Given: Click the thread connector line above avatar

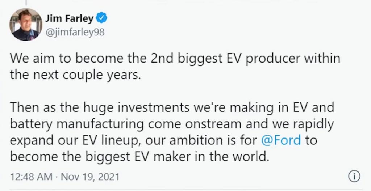Looking at the screenshot, I should click(25, 2).
